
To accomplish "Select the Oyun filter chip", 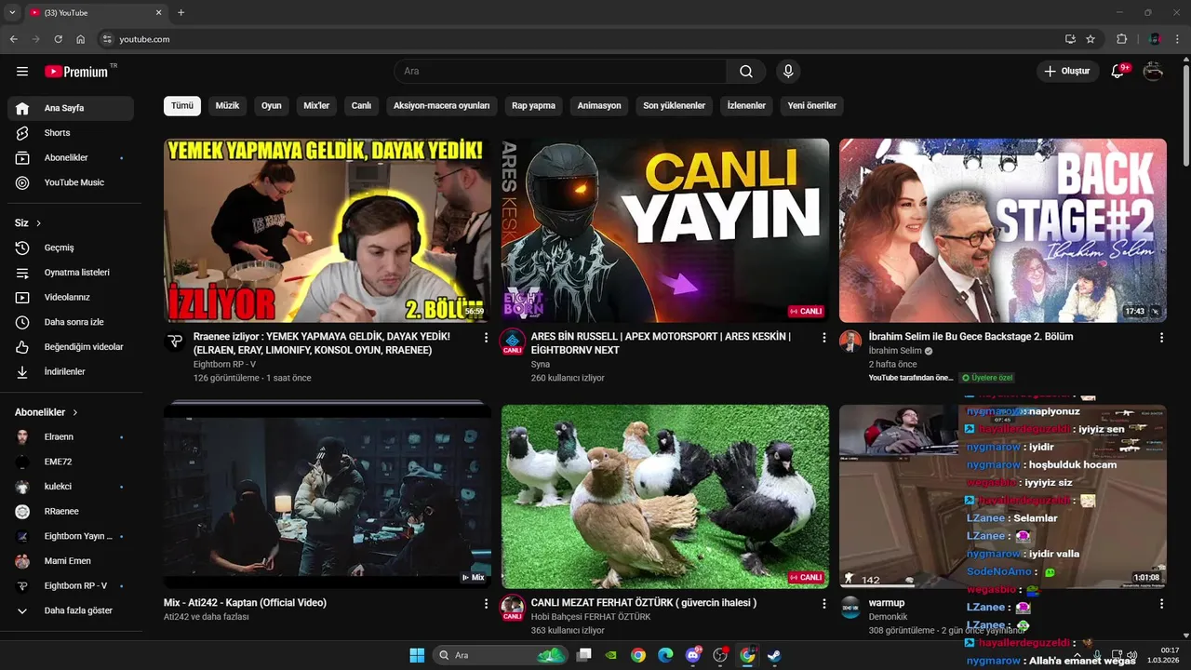I will coord(272,106).
